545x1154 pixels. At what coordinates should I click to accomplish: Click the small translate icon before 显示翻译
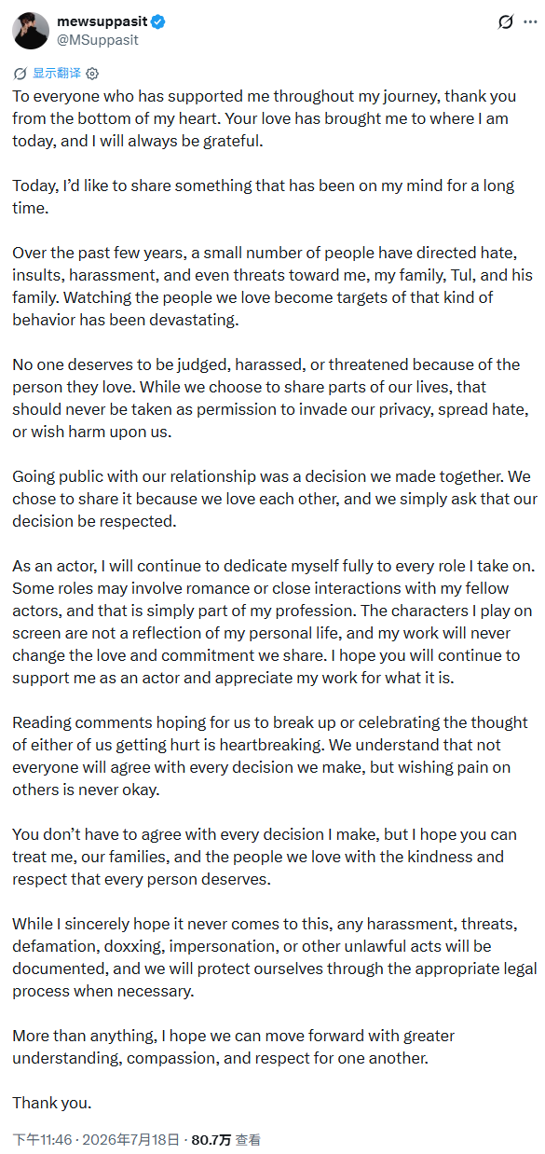[x=20, y=73]
